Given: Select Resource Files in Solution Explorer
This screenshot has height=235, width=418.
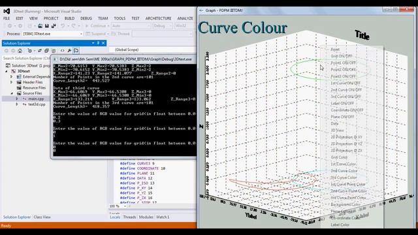Looking at the screenshot, I should coord(34,87).
